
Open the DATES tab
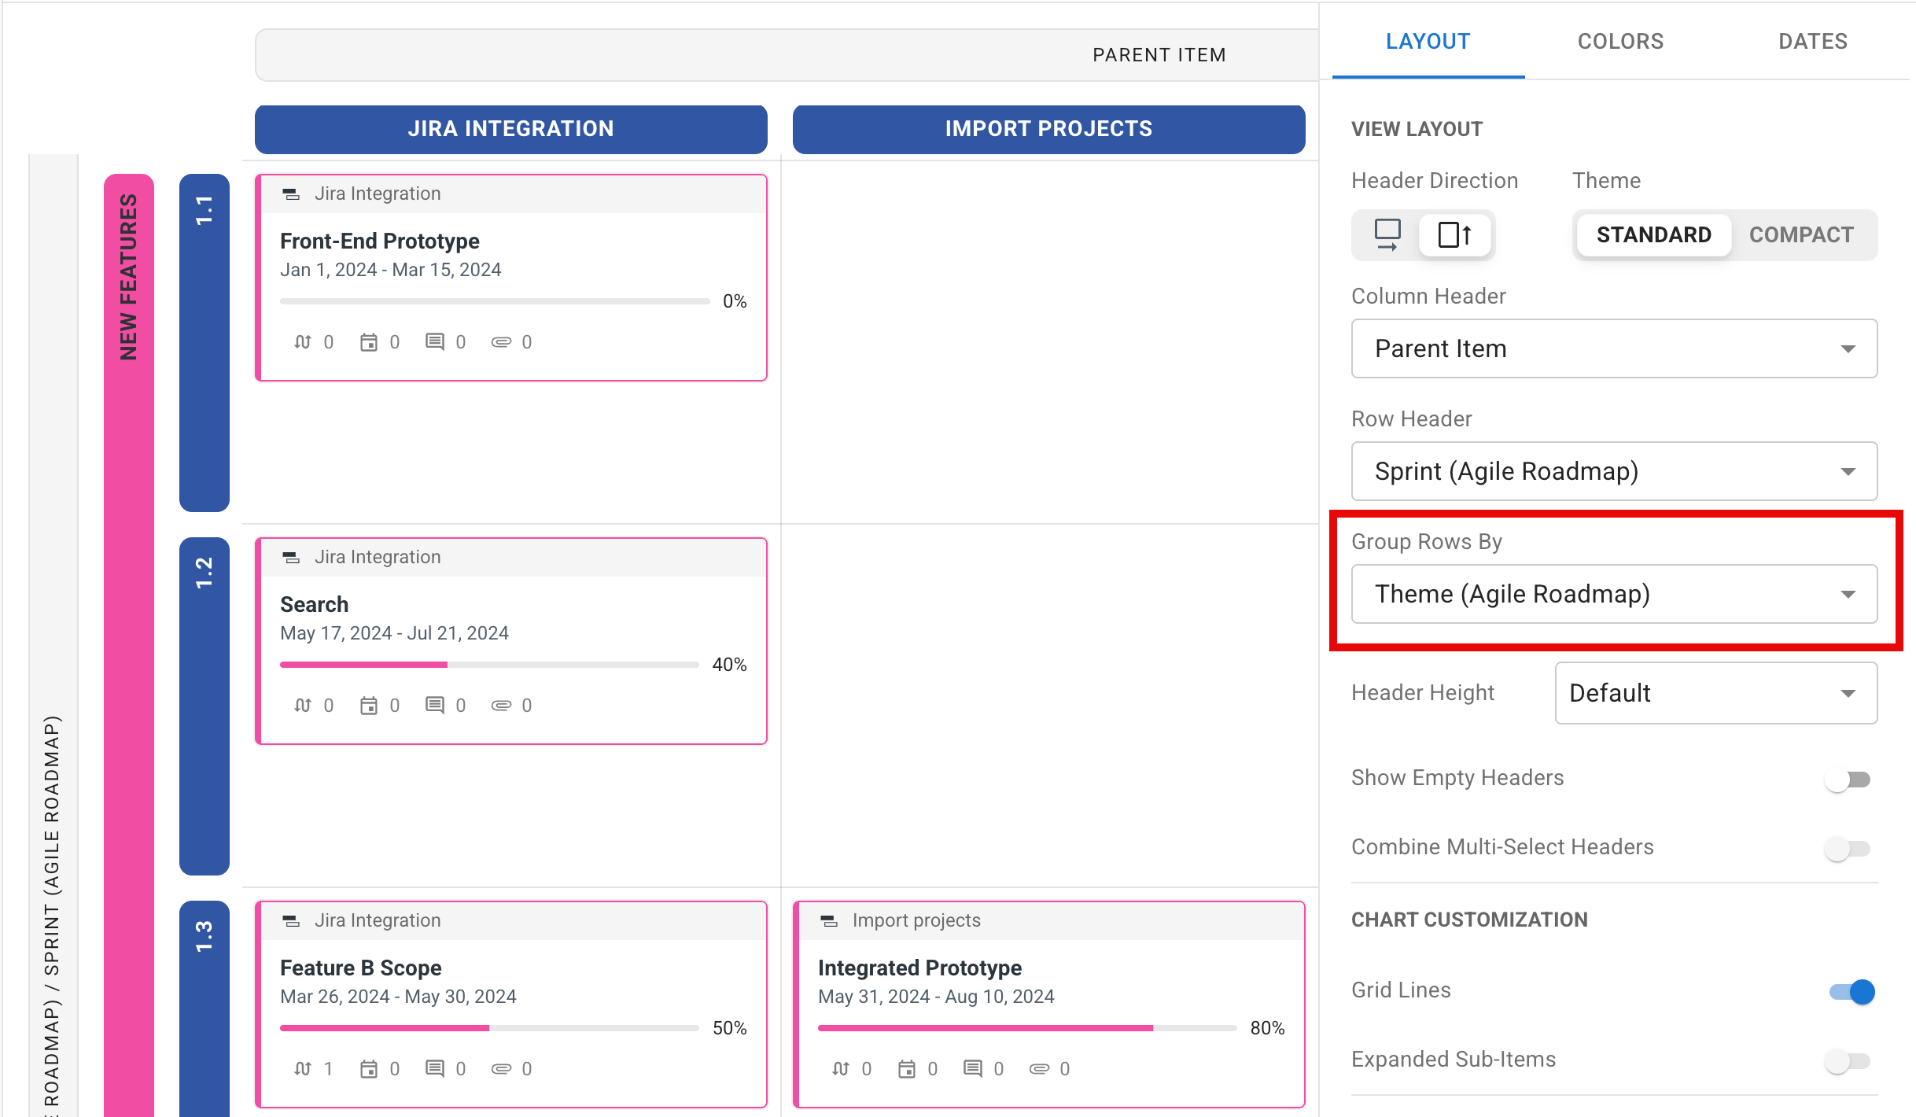tap(1813, 41)
